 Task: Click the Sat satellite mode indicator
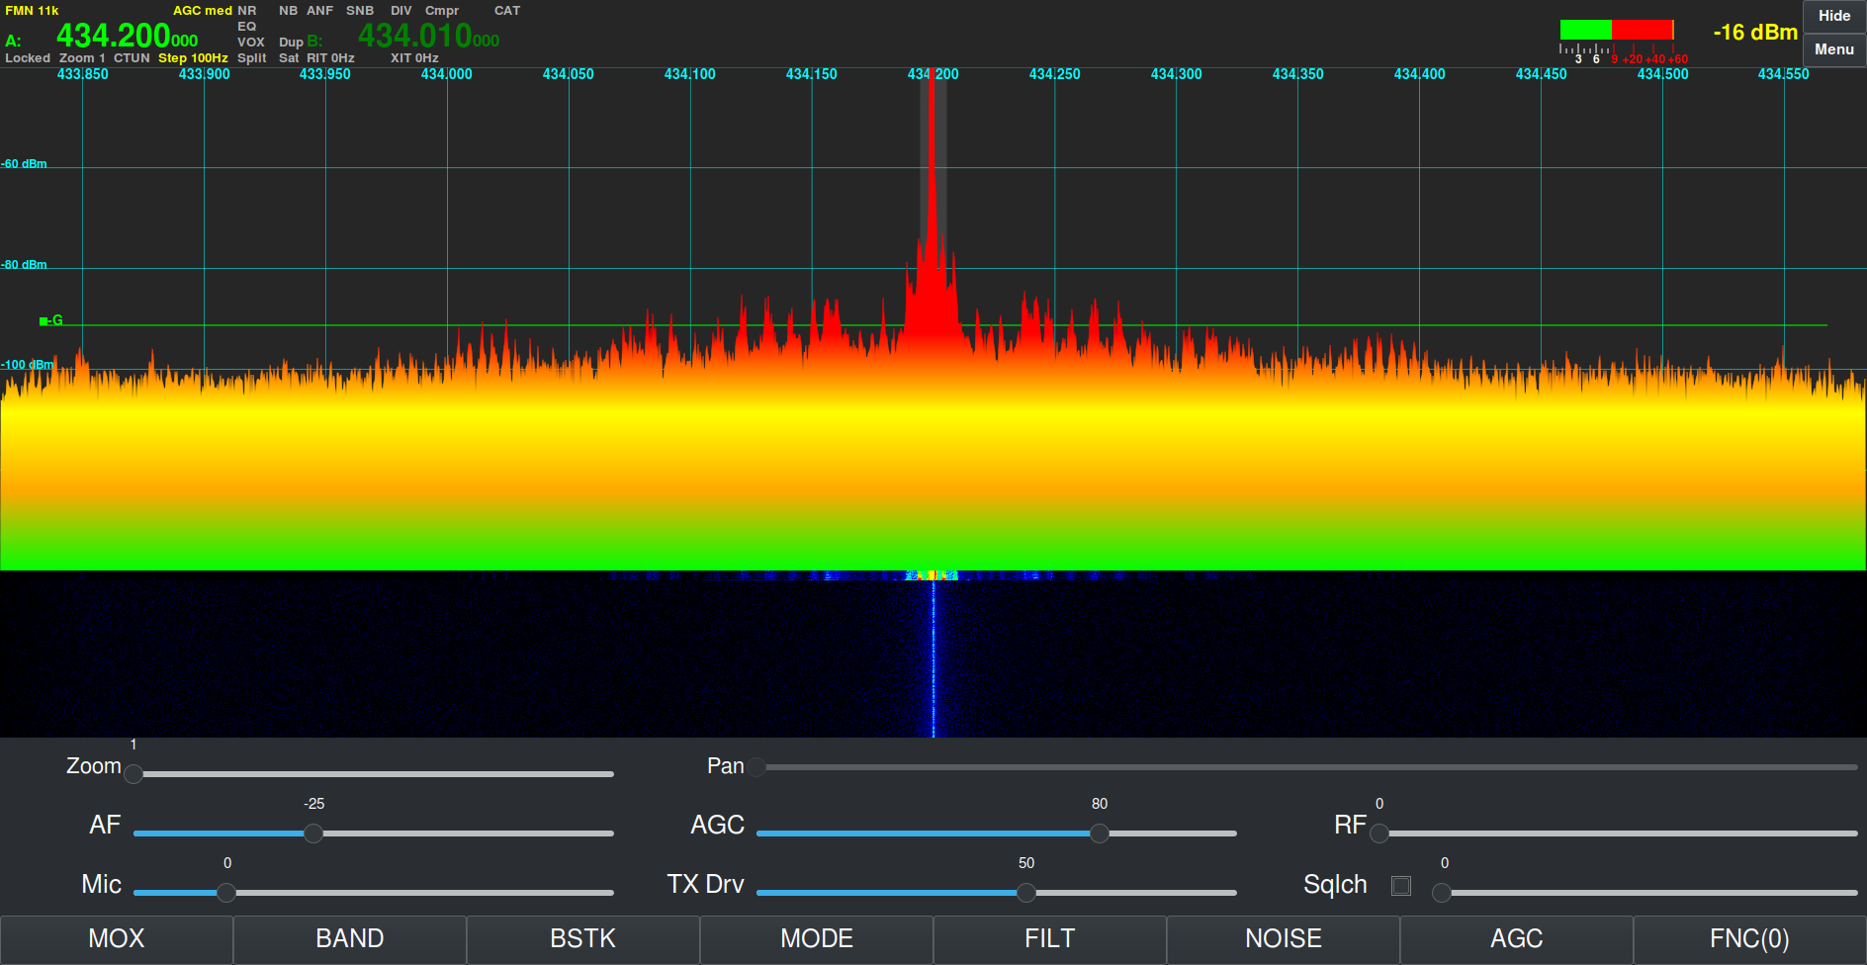289,58
